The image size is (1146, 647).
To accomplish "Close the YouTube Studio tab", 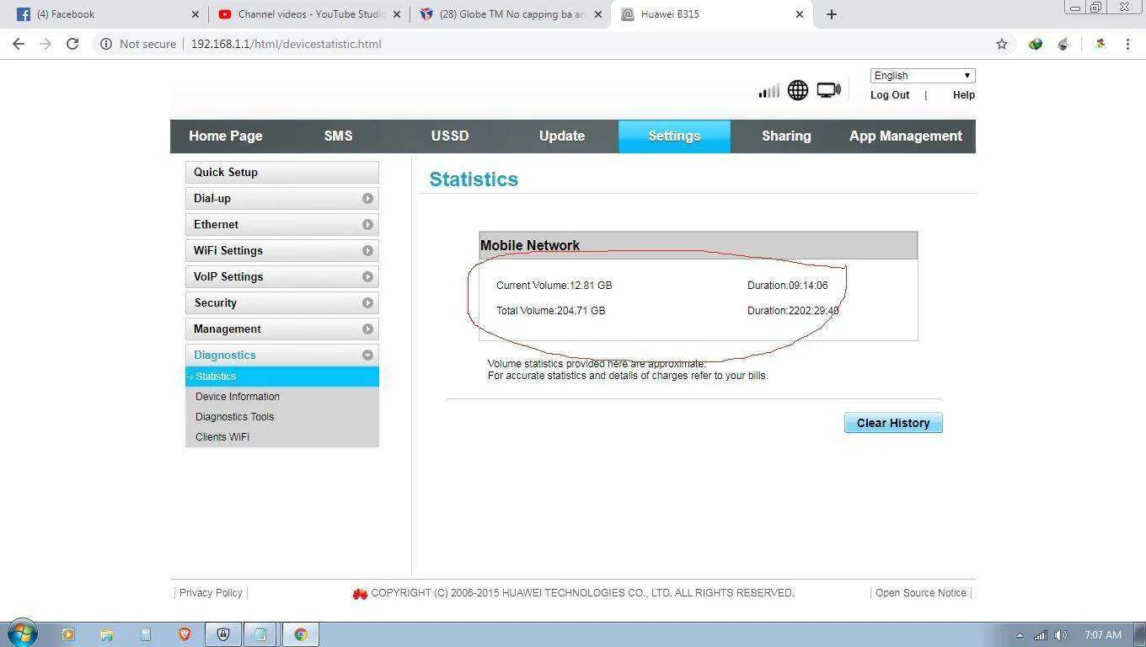I will pyautogui.click(x=397, y=14).
